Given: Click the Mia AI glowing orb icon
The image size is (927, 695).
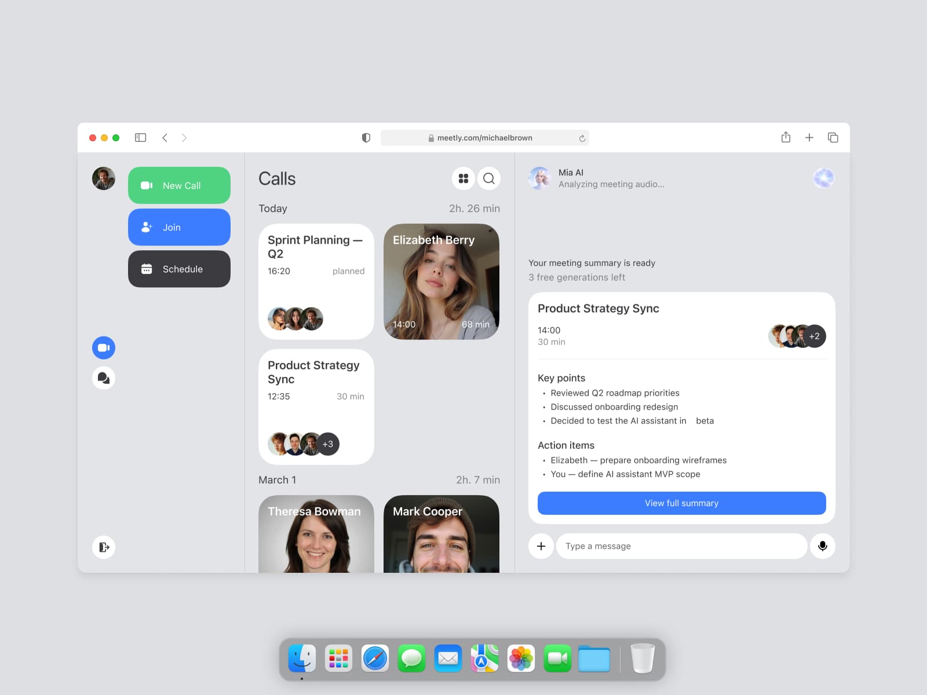Looking at the screenshot, I should pos(823,178).
